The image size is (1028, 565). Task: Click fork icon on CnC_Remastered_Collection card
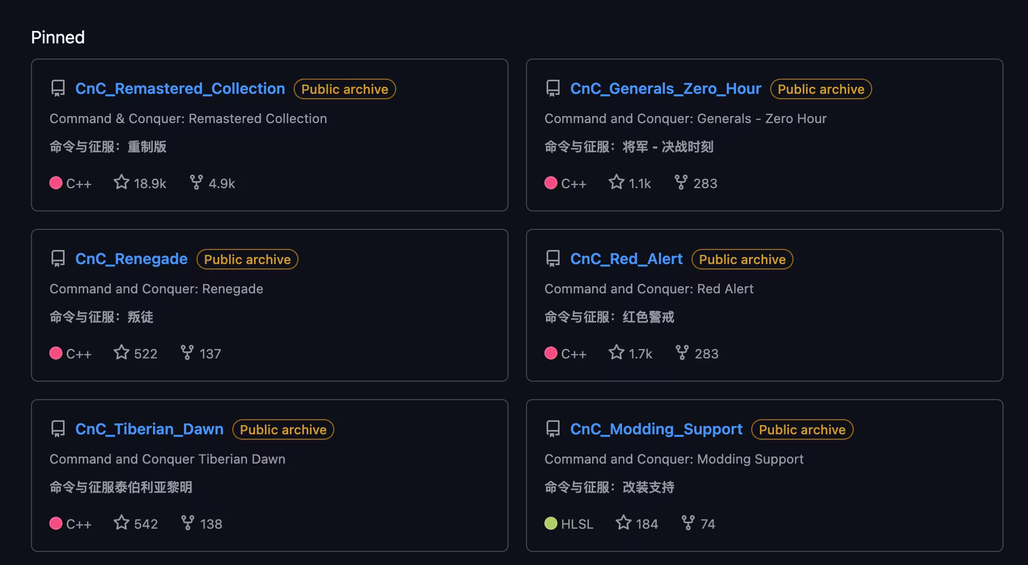196,182
